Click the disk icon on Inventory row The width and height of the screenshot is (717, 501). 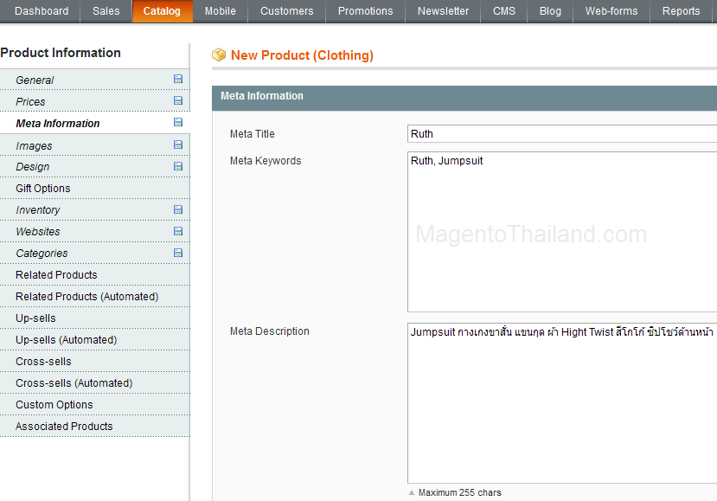(x=178, y=209)
